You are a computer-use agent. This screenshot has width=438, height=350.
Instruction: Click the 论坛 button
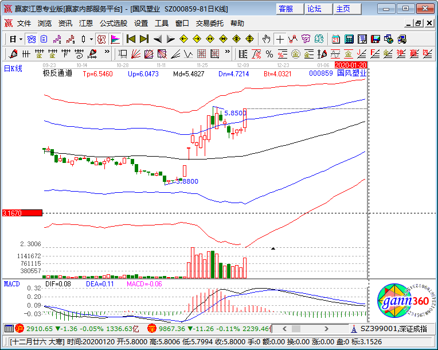(318, 9)
